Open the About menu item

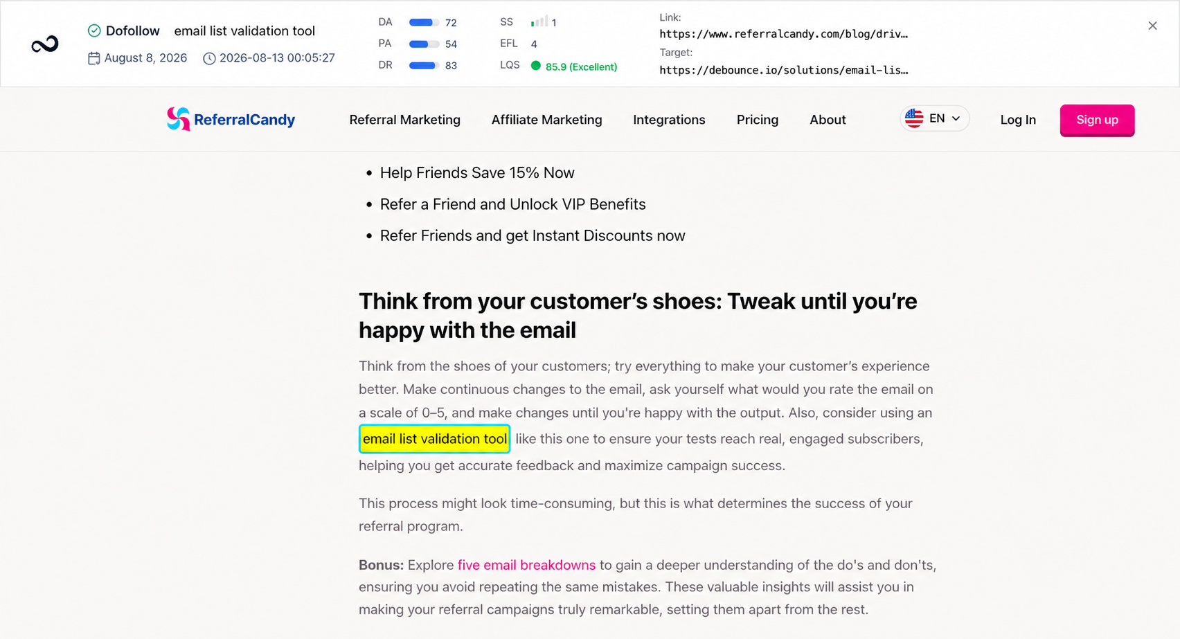tap(828, 120)
